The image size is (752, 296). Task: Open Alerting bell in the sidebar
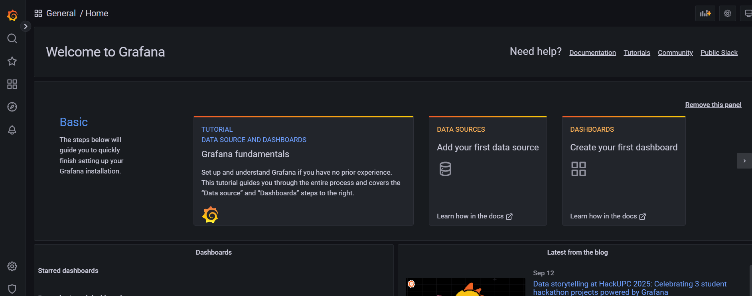coord(12,130)
